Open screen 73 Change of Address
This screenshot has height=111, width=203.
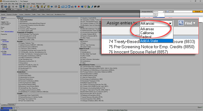tap(92, 101)
